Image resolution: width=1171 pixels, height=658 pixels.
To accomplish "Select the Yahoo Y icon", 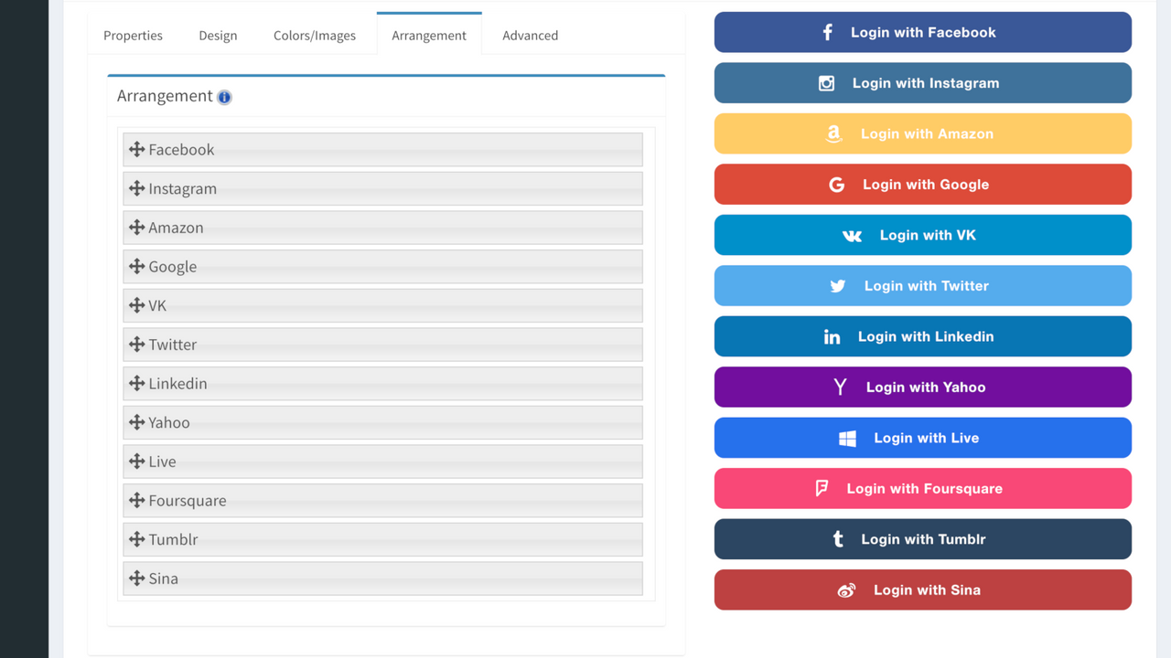I will pyautogui.click(x=840, y=387).
